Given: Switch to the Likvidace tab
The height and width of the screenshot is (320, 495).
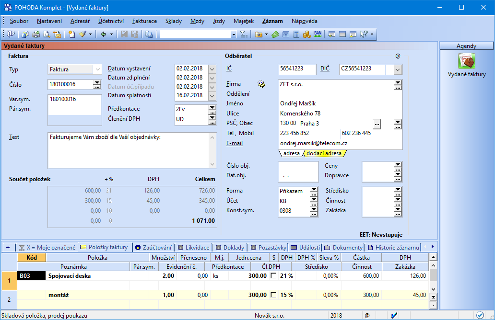Looking at the screenshot, I should coord(193,248).
